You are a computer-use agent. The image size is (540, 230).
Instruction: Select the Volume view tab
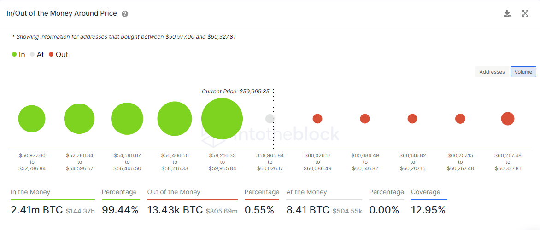click(523, 72)
